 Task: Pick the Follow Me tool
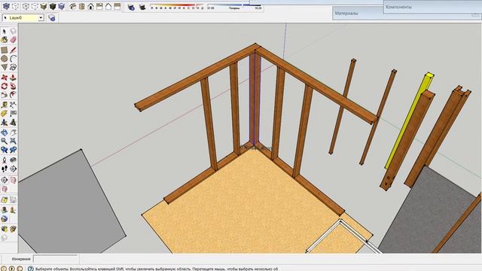(x=13, y=86)
